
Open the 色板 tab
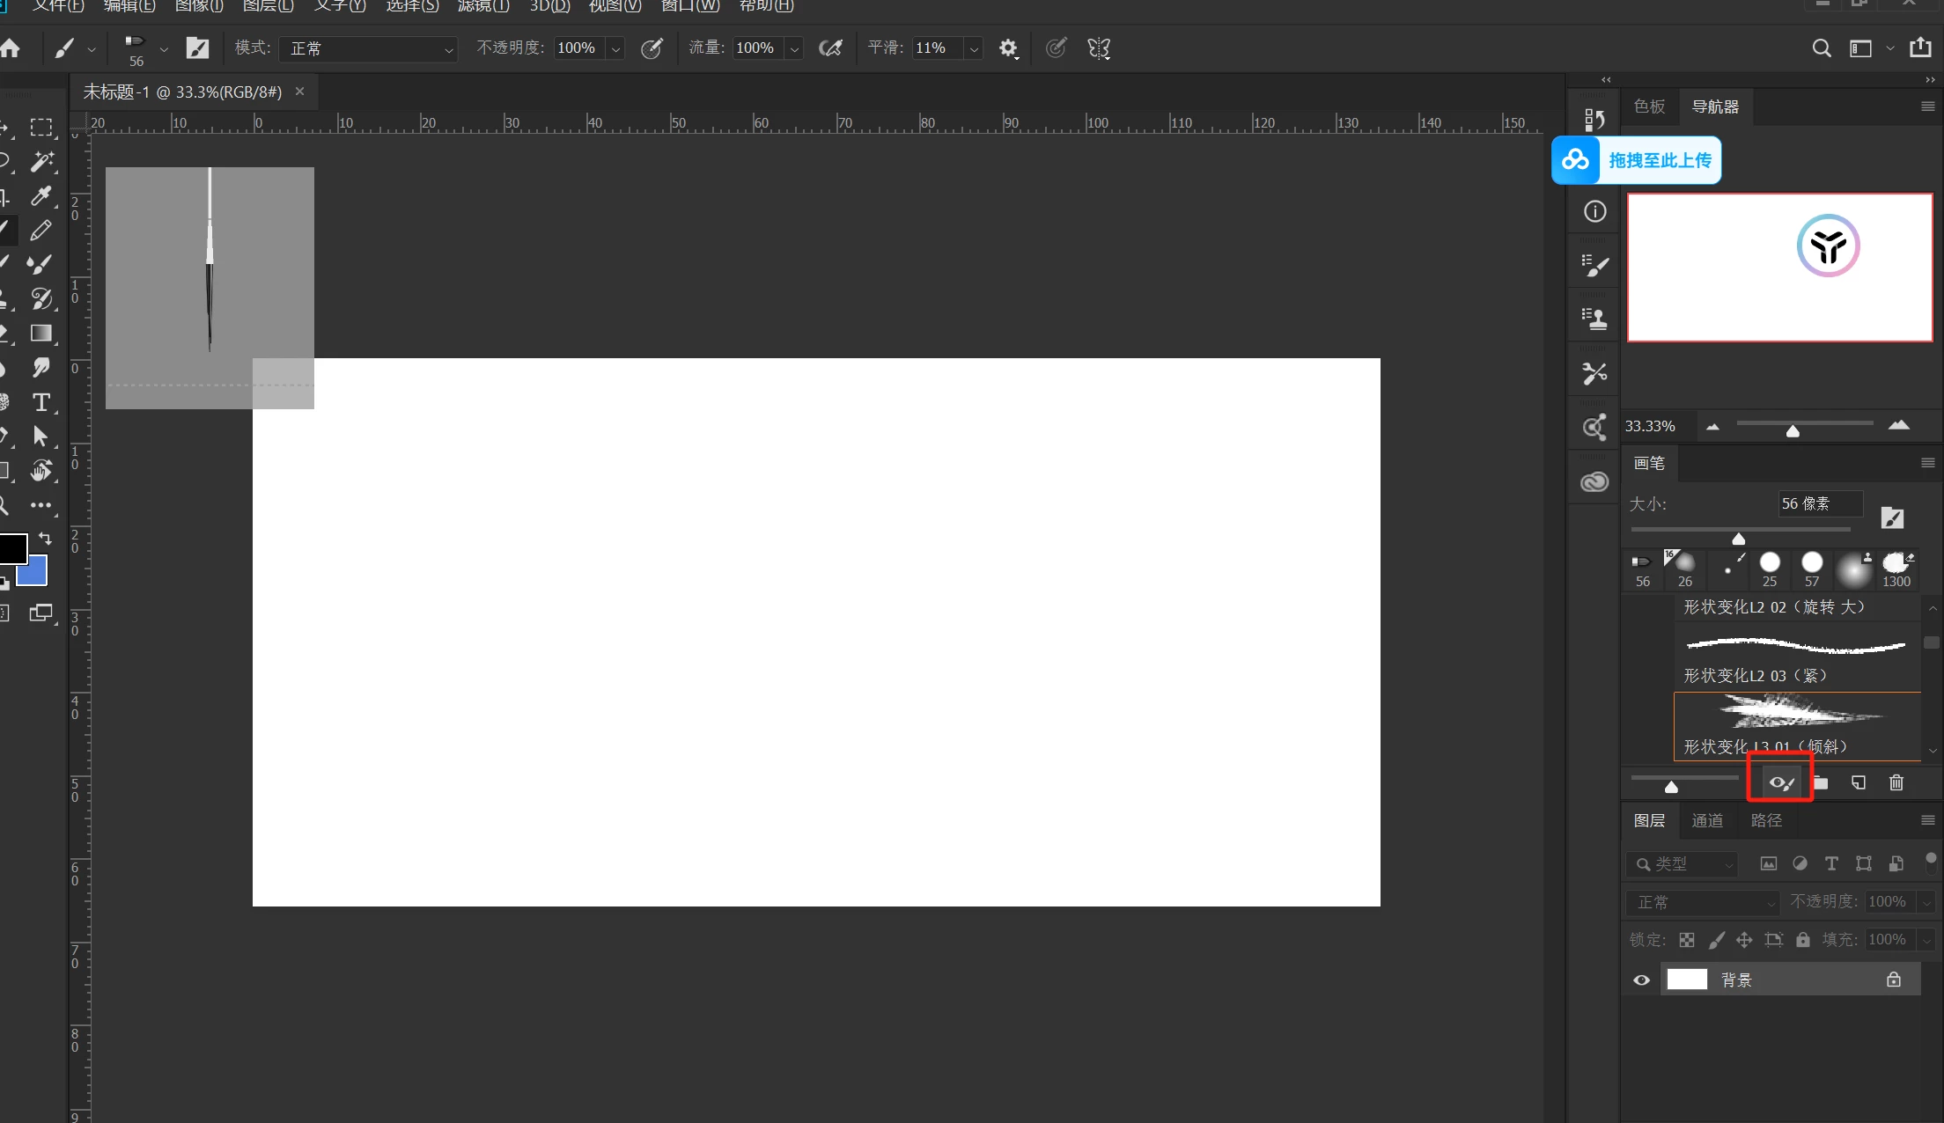(1649, 106)
